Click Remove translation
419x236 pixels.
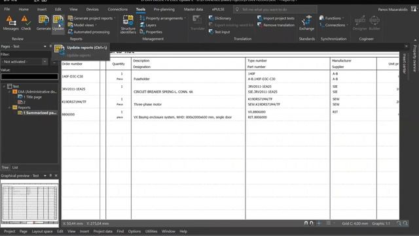coord(276,25)
